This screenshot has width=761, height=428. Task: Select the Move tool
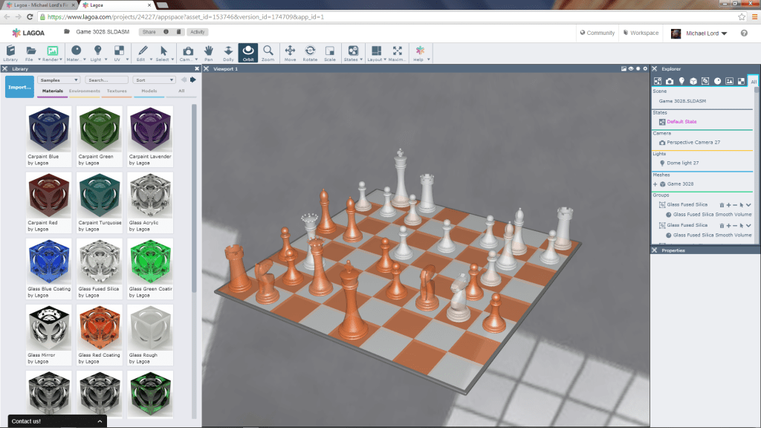tap(291, 51)
